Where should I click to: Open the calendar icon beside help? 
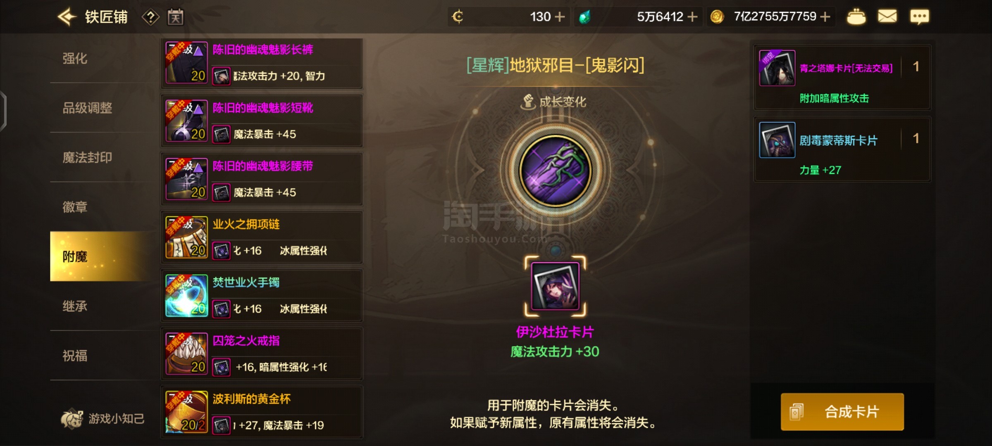pyautogui.click(x=175, y=17)
